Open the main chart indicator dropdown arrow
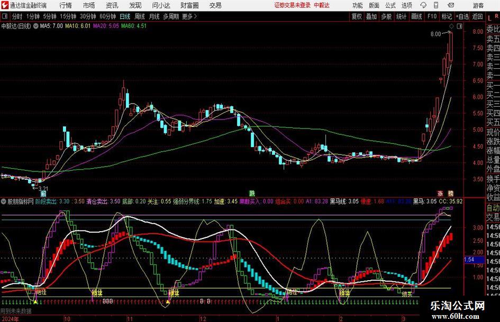 point(36,26)
